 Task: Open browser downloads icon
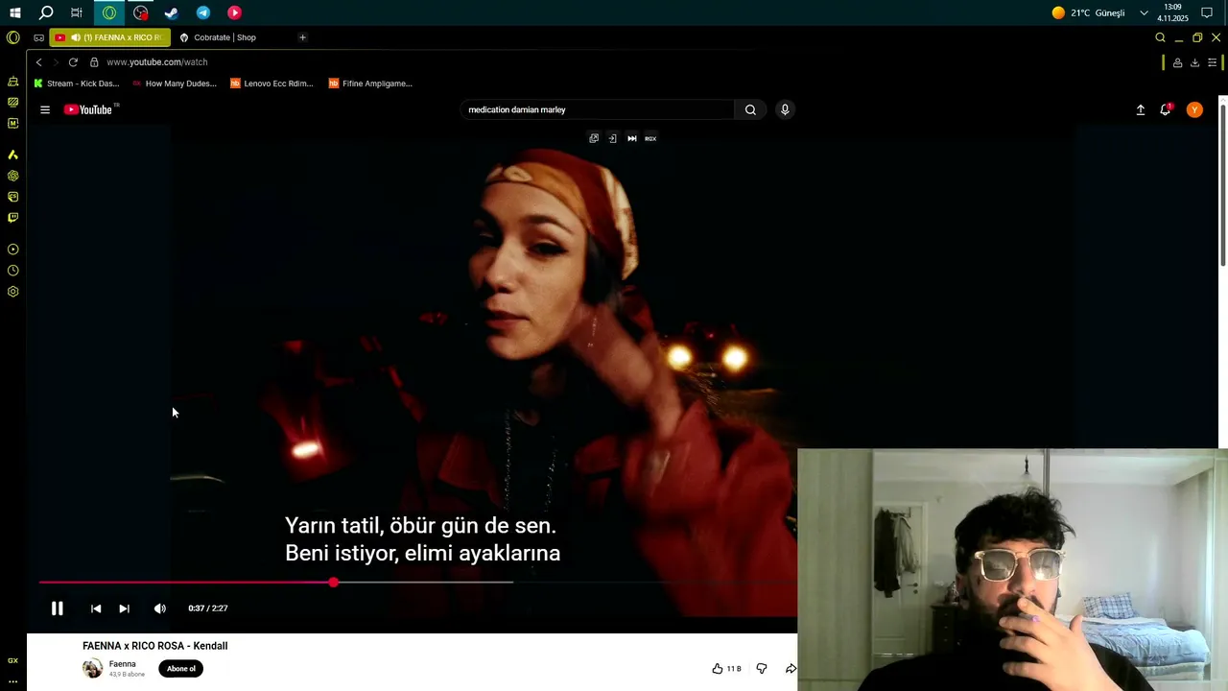click(x=1194, y=62)
